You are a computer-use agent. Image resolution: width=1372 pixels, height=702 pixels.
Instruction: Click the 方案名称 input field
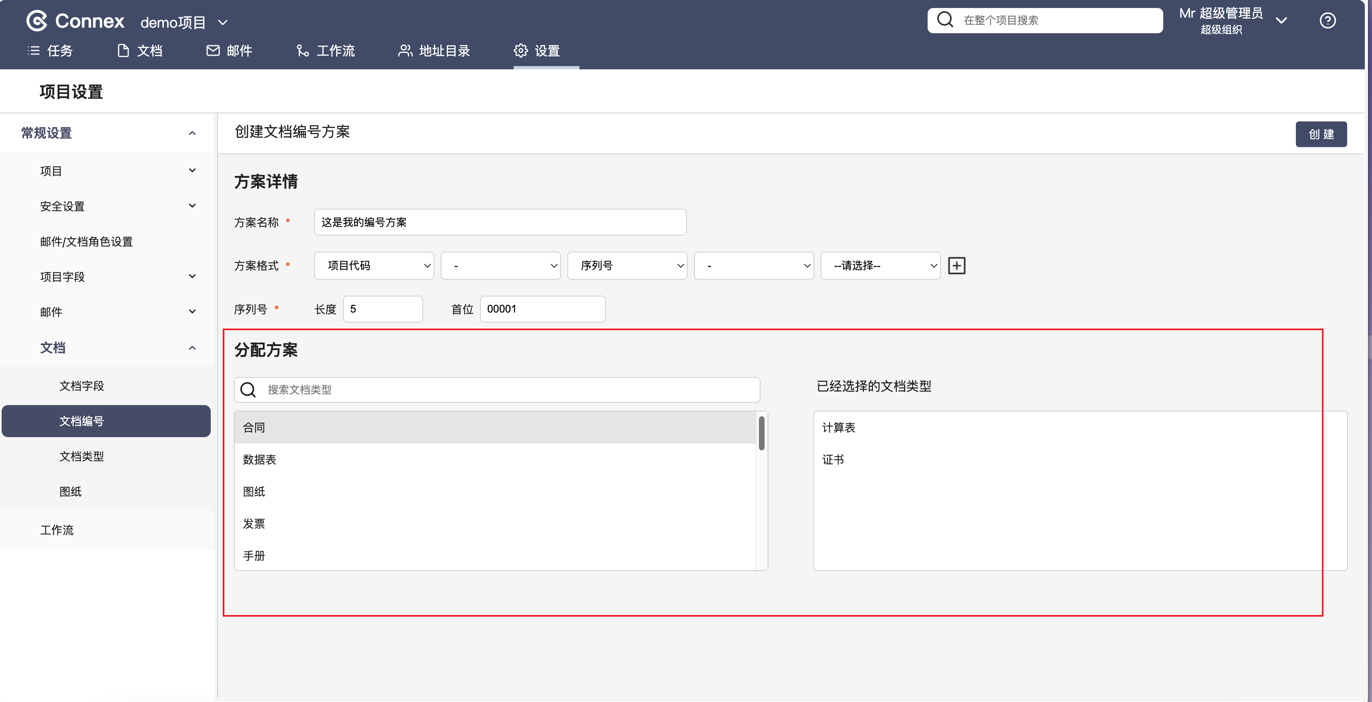(x=500, y=222)
